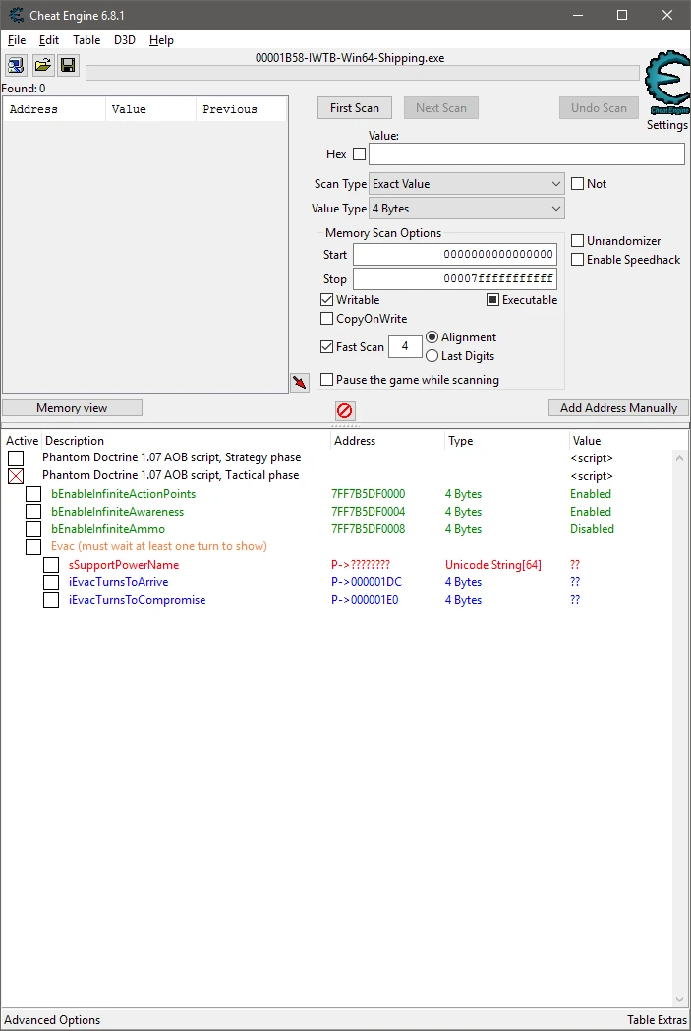The width and height of the screenshot is (691, 1031).
Task: Click the scan progress bar
Action: coord(363,73)
